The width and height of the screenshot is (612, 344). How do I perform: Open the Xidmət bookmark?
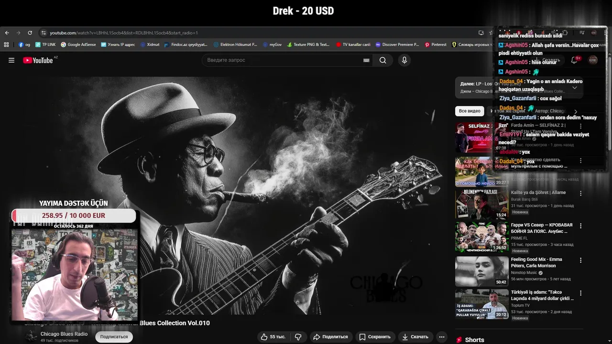[x=150, y=44]
